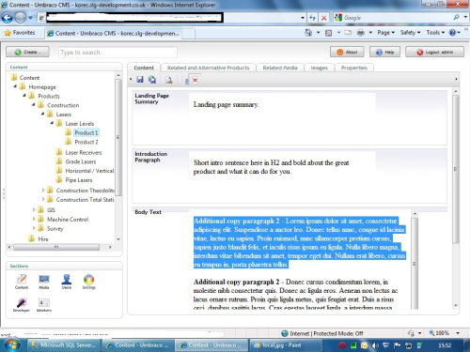Select Pipe Lasers in the tree
The height and width of the screenshot is (352, 470).
(x=79, y=180)
